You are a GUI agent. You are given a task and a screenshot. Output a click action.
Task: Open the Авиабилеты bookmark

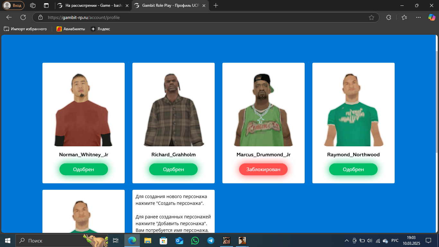(x=71, y=29)
